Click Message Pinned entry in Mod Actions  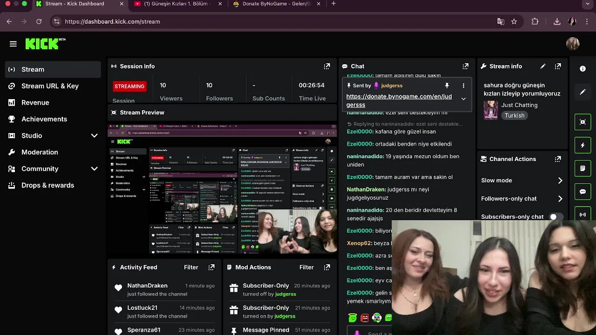coord(266,330)
